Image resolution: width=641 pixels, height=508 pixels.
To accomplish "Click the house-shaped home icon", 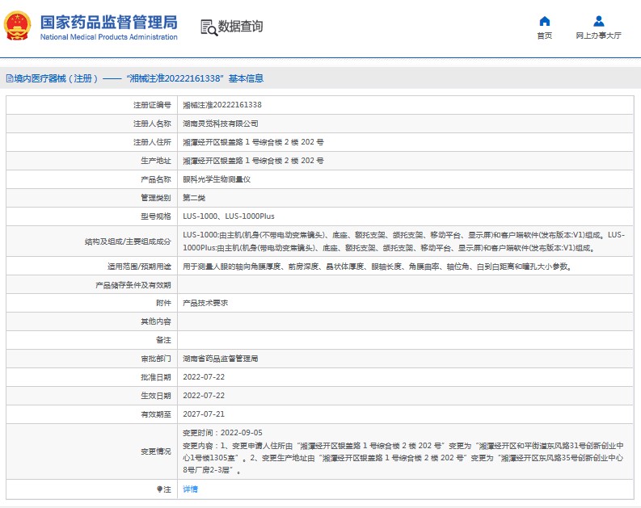I will tap(545, 21).
